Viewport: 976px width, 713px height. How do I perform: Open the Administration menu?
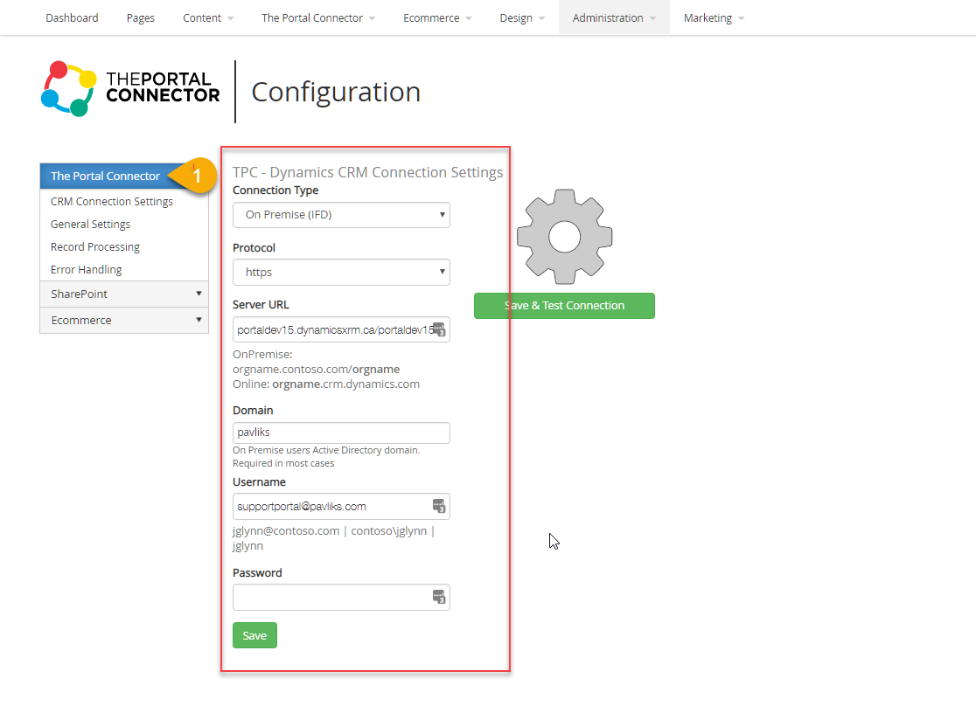[614, 18]
